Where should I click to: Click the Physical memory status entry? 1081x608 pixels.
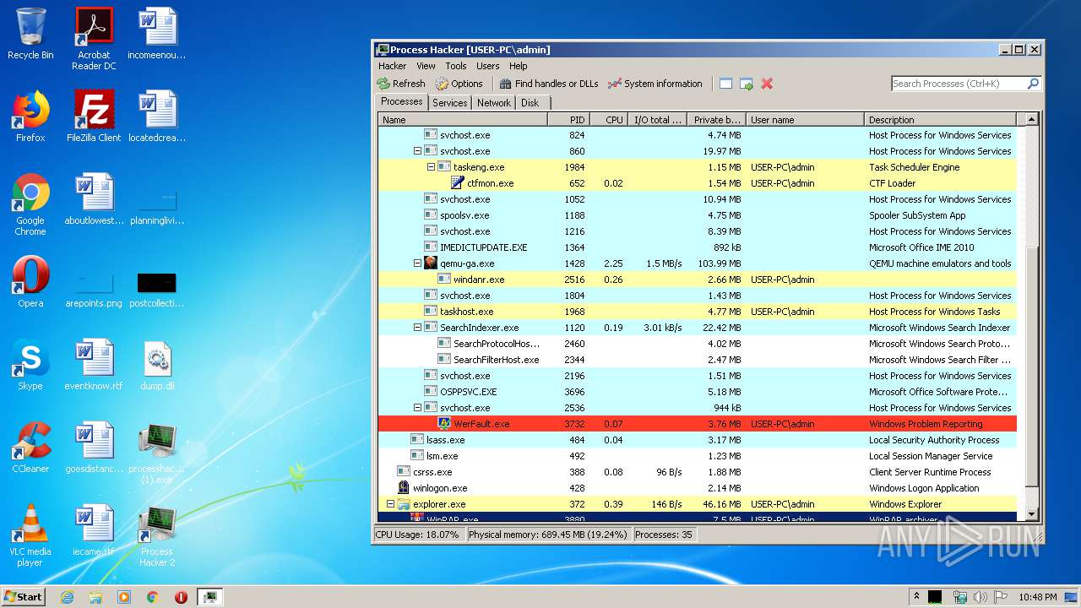548,535
